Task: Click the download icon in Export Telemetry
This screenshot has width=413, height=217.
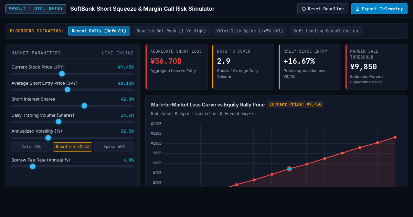Action: (358, 9)
